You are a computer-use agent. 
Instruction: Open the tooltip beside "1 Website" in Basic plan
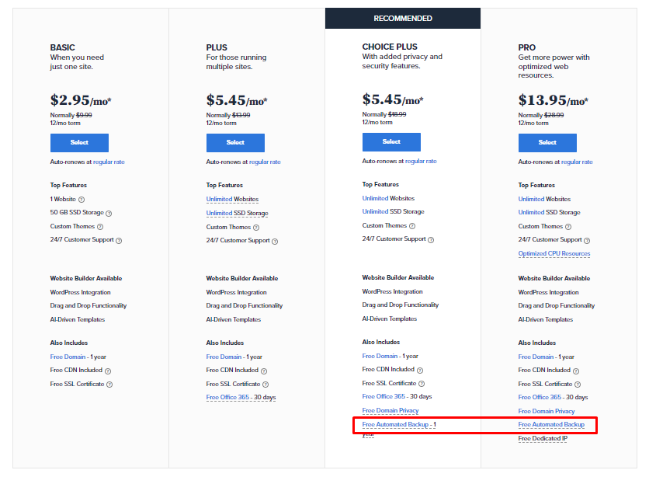82,200
